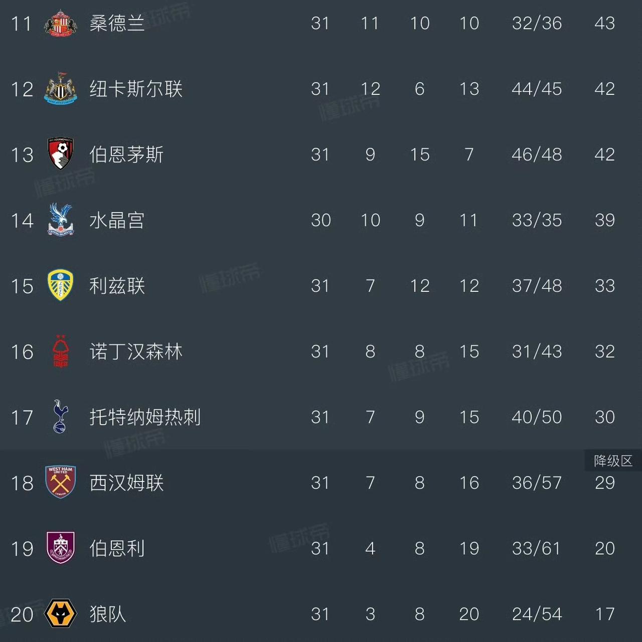Click the Nottingham Forest club crest

click(61, 352)
